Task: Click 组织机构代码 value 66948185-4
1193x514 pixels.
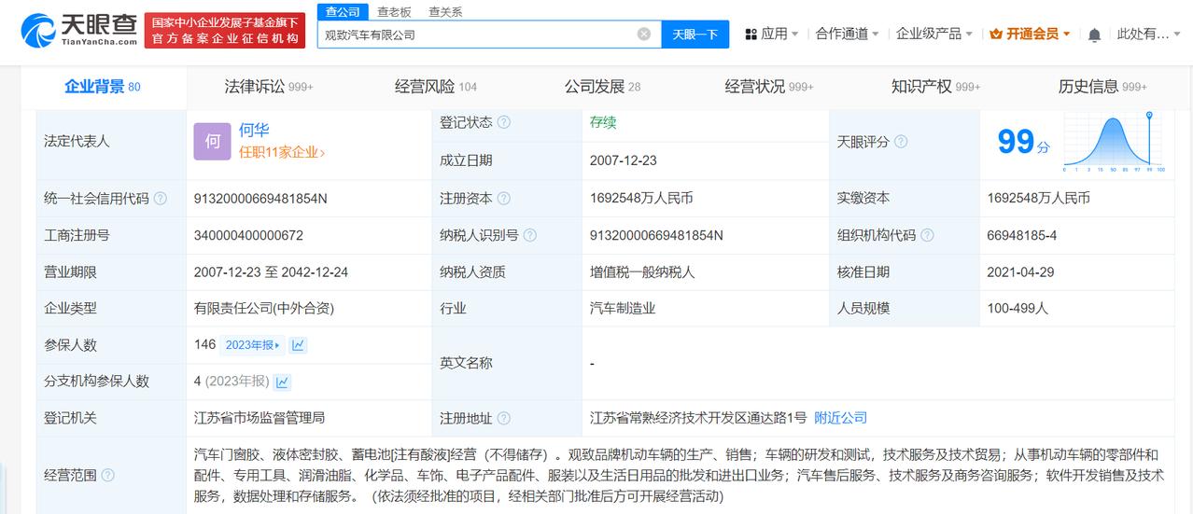Action: (x=1021, y=235)
